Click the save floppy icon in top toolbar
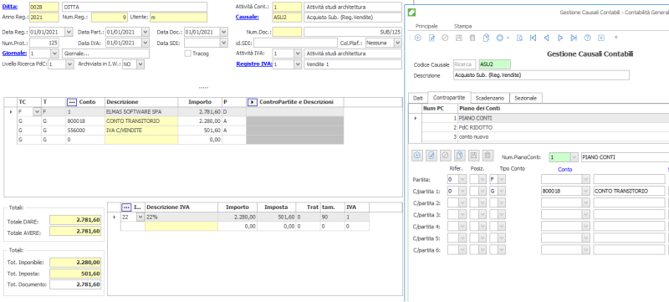669x302 pixels. coord(458,38)
